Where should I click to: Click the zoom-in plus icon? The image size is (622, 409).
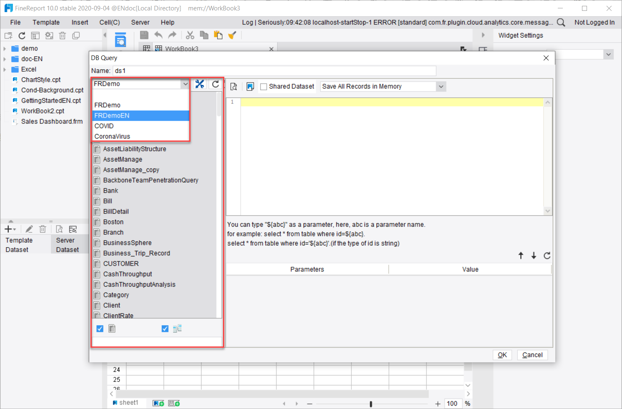[x=438, y=404]
